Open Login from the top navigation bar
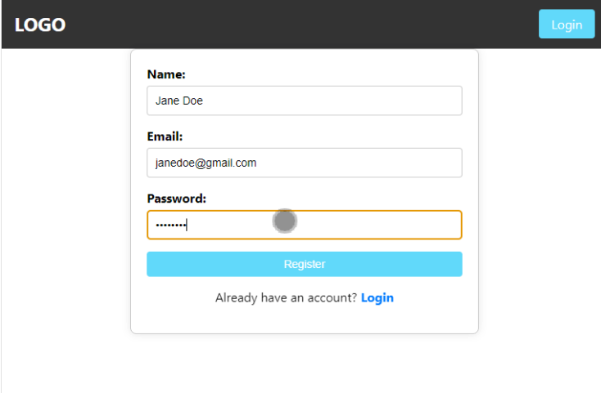The image size is (601, 393). click(x=567, y=24)
